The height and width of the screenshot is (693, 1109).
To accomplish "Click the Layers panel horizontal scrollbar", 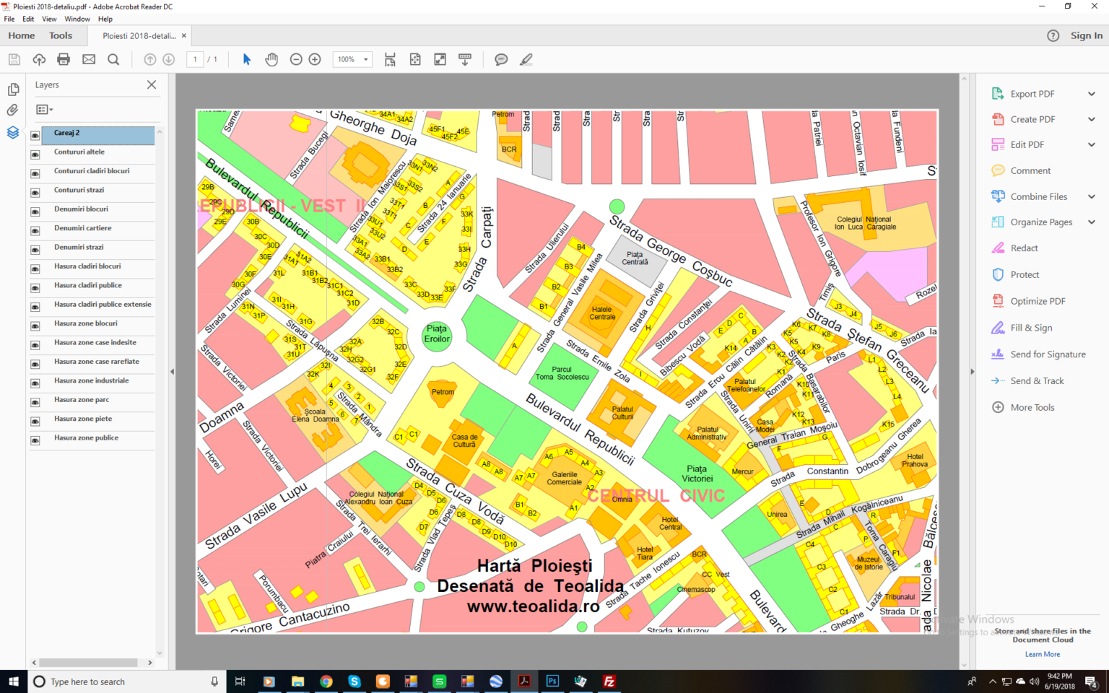I will (89, 662).
